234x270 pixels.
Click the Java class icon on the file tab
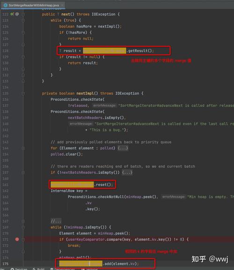click(6, 5)
